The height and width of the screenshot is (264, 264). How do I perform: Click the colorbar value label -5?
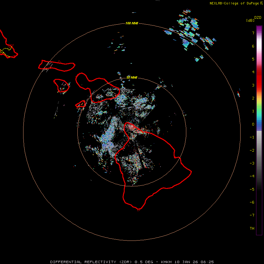point(252,189)
